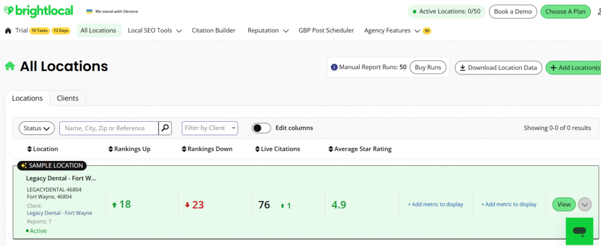Toggle the Edit columns switch

[261, 128]
